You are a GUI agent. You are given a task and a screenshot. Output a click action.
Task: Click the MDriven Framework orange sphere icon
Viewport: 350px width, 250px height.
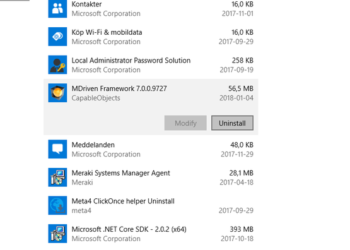(57, 93)
